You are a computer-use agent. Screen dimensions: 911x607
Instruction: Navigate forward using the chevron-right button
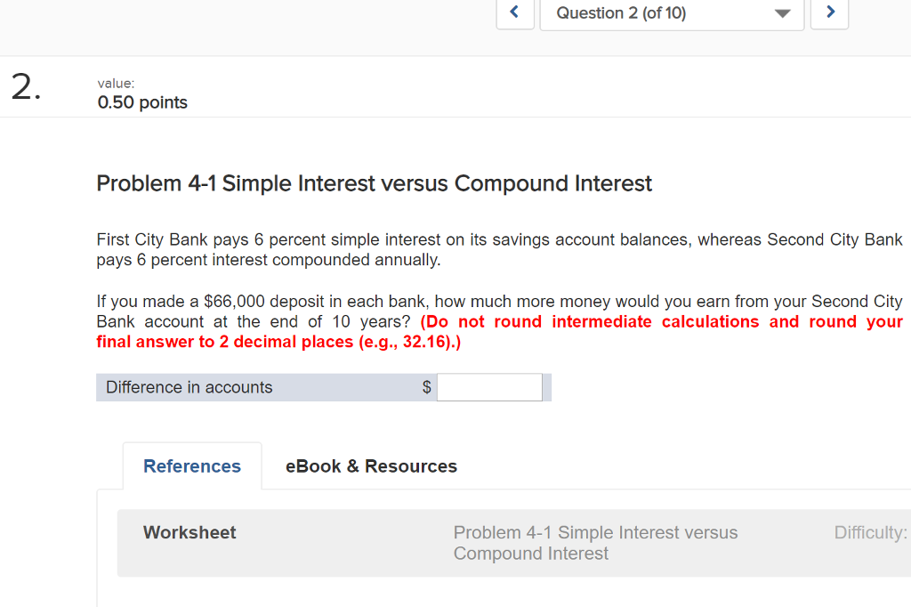829,13
